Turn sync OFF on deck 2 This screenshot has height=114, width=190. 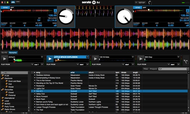(144, 8)
